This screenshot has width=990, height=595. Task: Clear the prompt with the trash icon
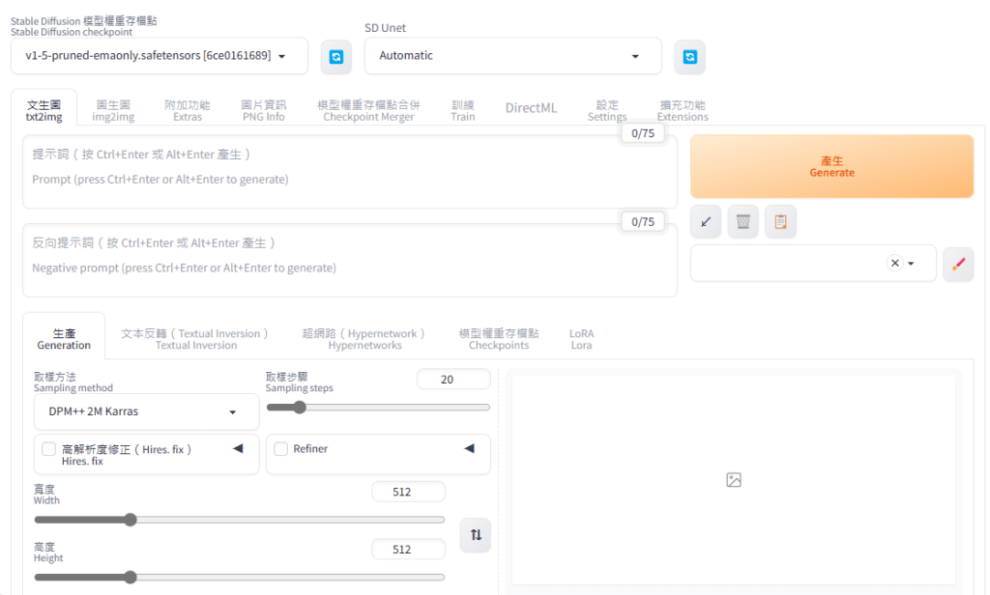[742, 222]
